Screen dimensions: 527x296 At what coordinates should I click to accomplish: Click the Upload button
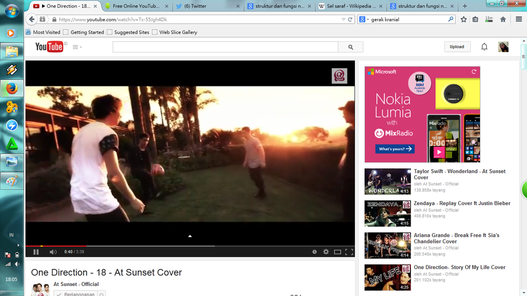(457, 47)
